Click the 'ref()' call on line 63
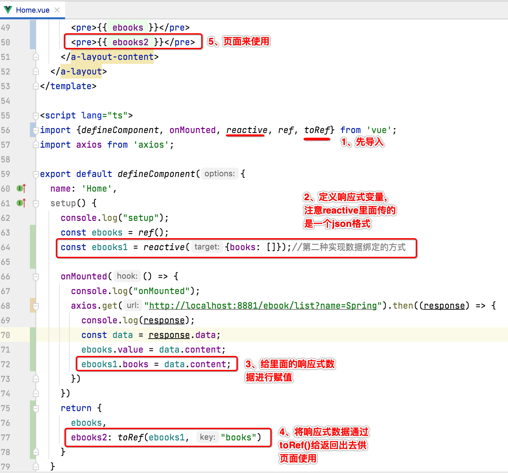This screenshot has width=508, height=473. coord(151,233)
